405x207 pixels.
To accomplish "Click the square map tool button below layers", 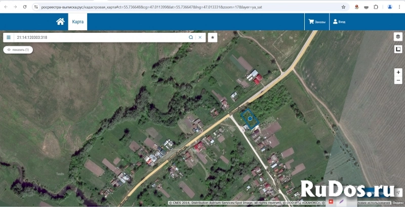I will (x=398, y=49).
